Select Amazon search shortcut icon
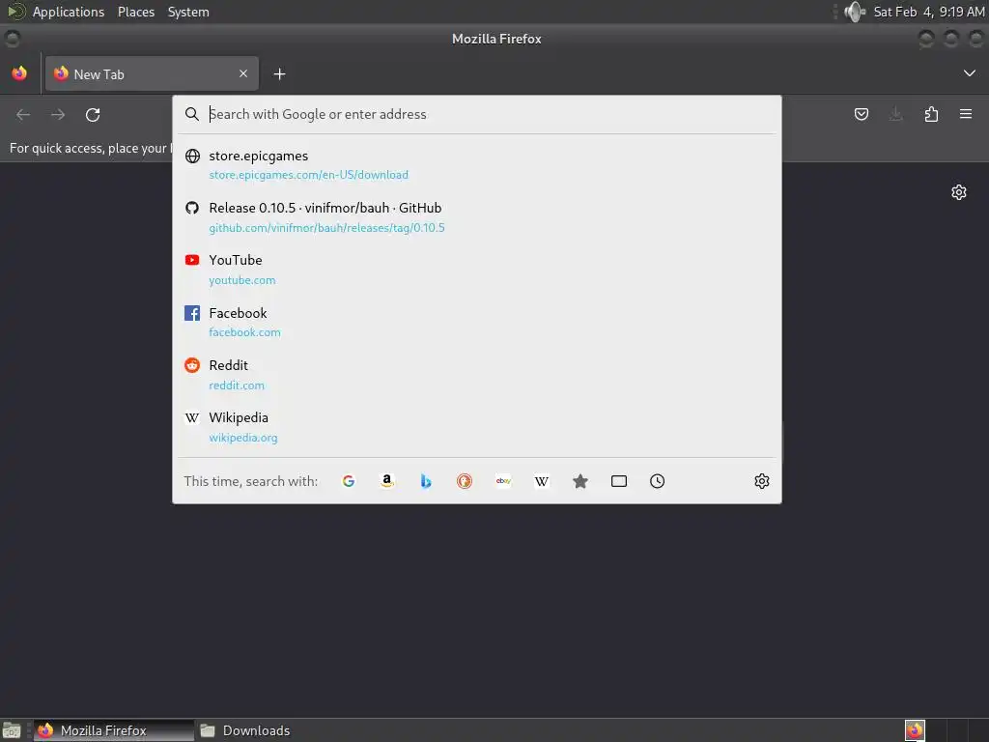 click(387, 481)
